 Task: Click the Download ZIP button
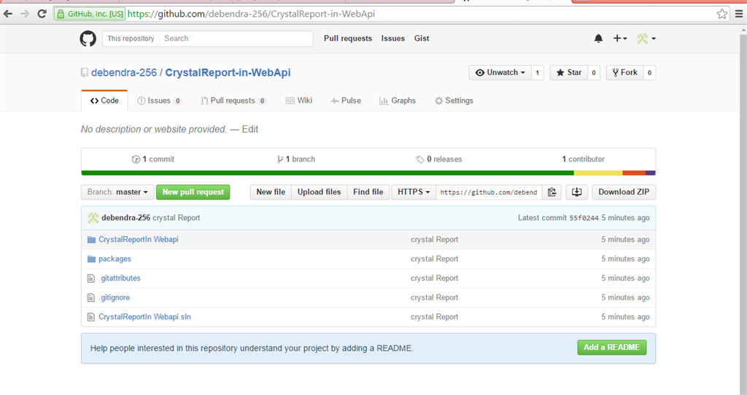[624, 192]
